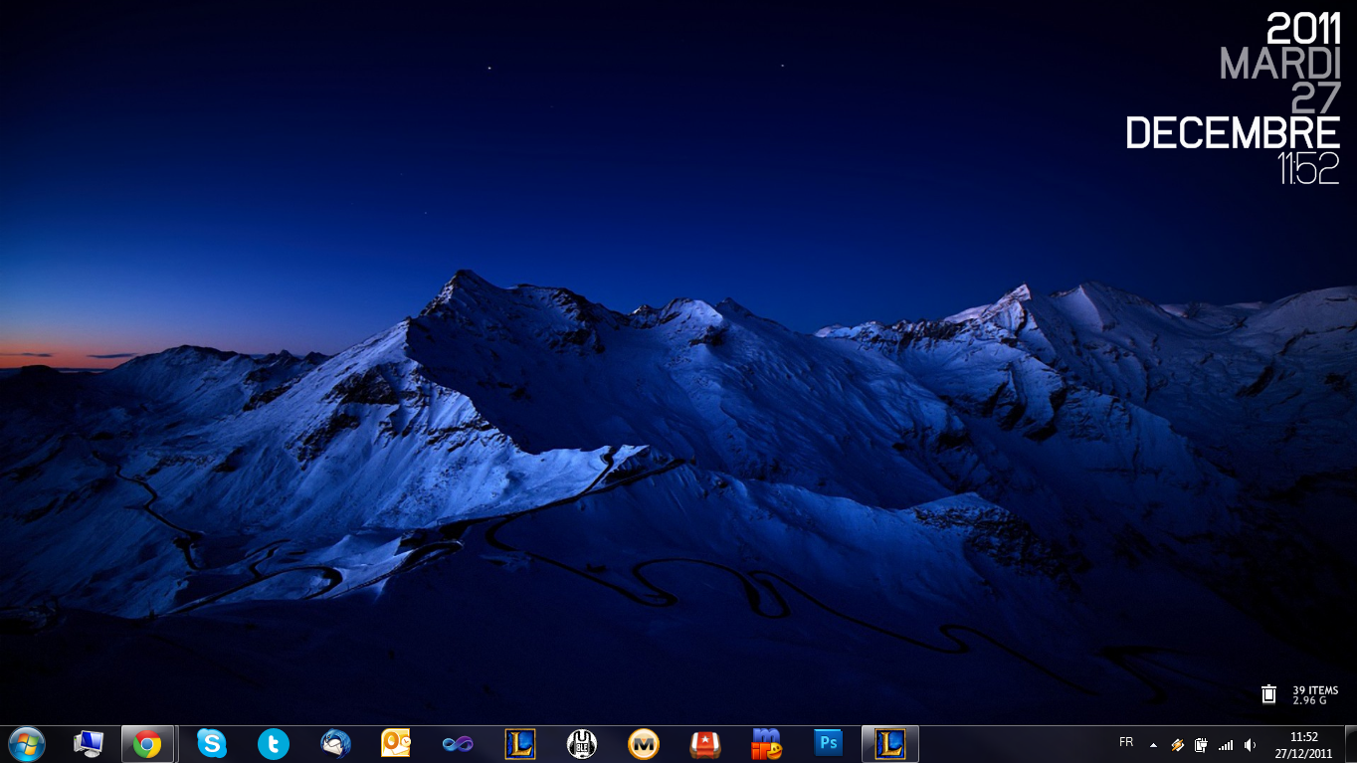This screenshot has height=763, width=1357.
Task: Click the 'DECEMBRE' month text on widget
Action: click(1233, 133)
